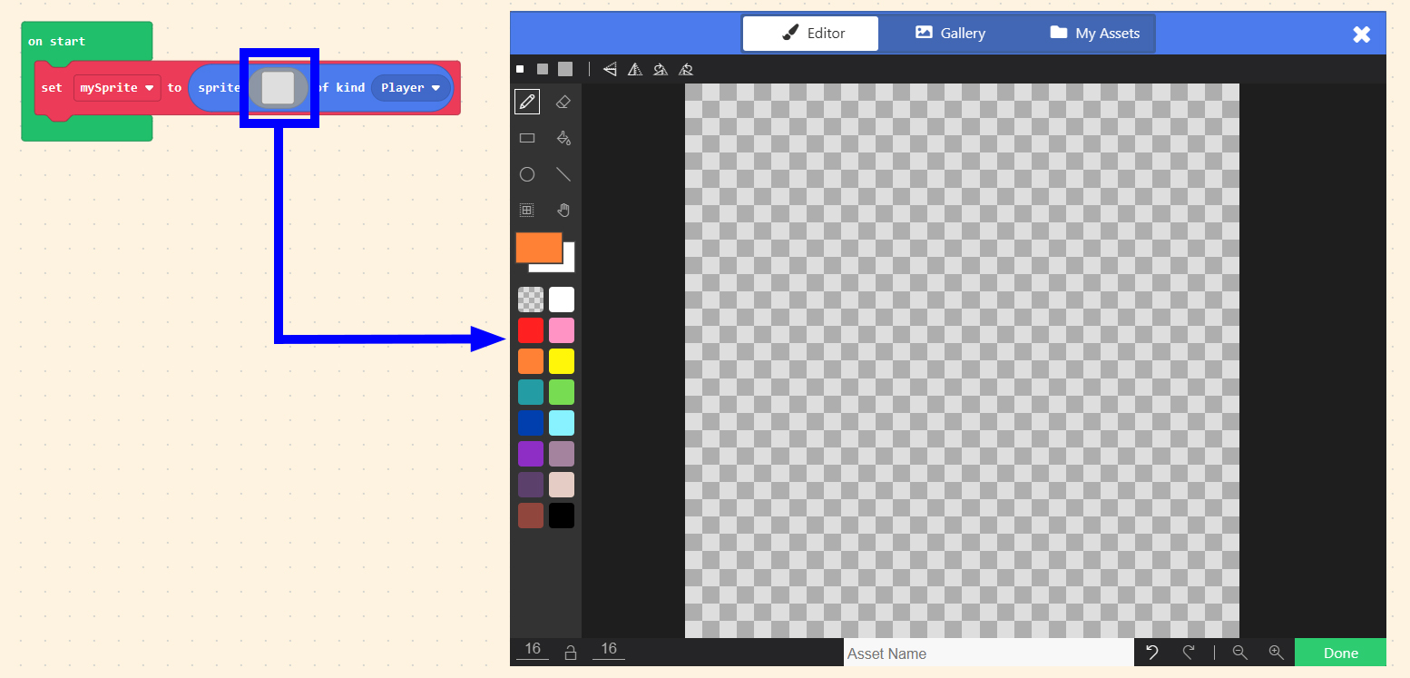Screen dimensions: 1410x678
Task: Flip the image horizontally
Action: coord(611,69)
